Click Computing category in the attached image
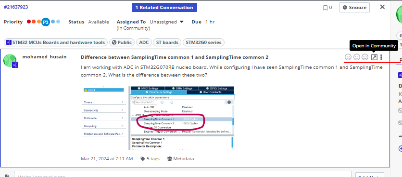The width and height of the screenshot is (402, 177). pos(103,126)
